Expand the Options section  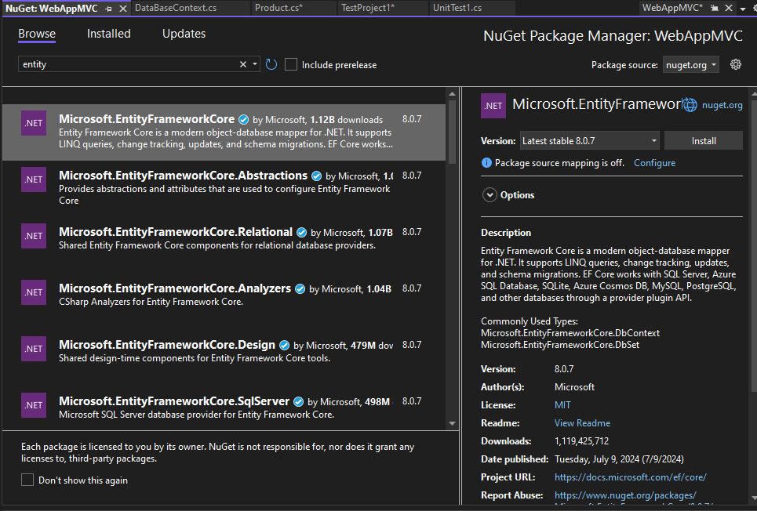[x=490, y=195]
